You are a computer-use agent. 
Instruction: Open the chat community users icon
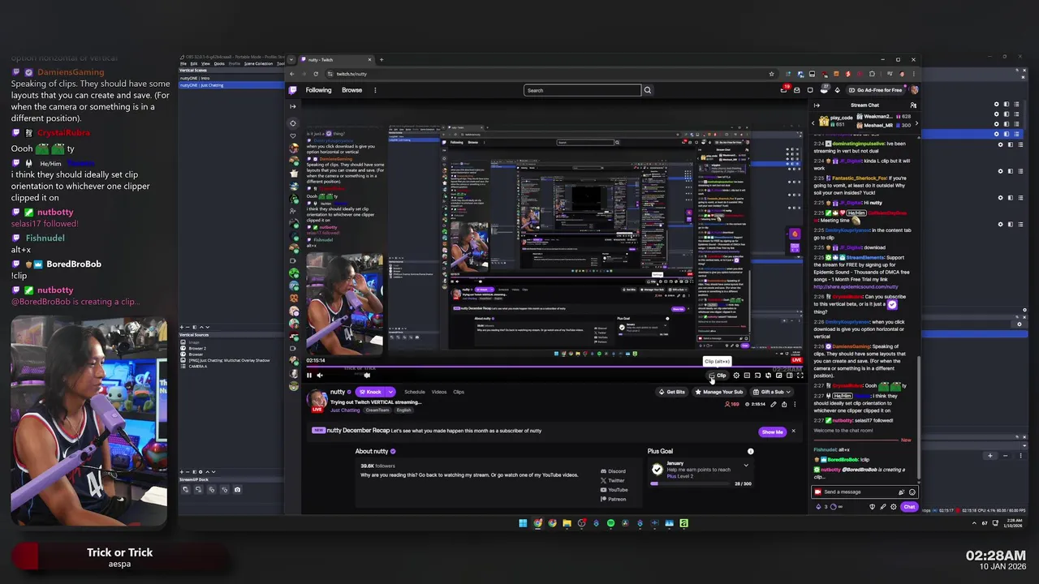click(x=913, y=105)
